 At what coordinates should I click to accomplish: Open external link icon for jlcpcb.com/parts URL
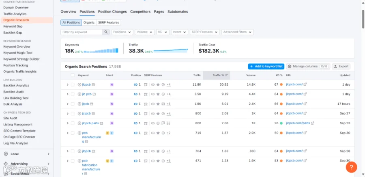point(313,123)
